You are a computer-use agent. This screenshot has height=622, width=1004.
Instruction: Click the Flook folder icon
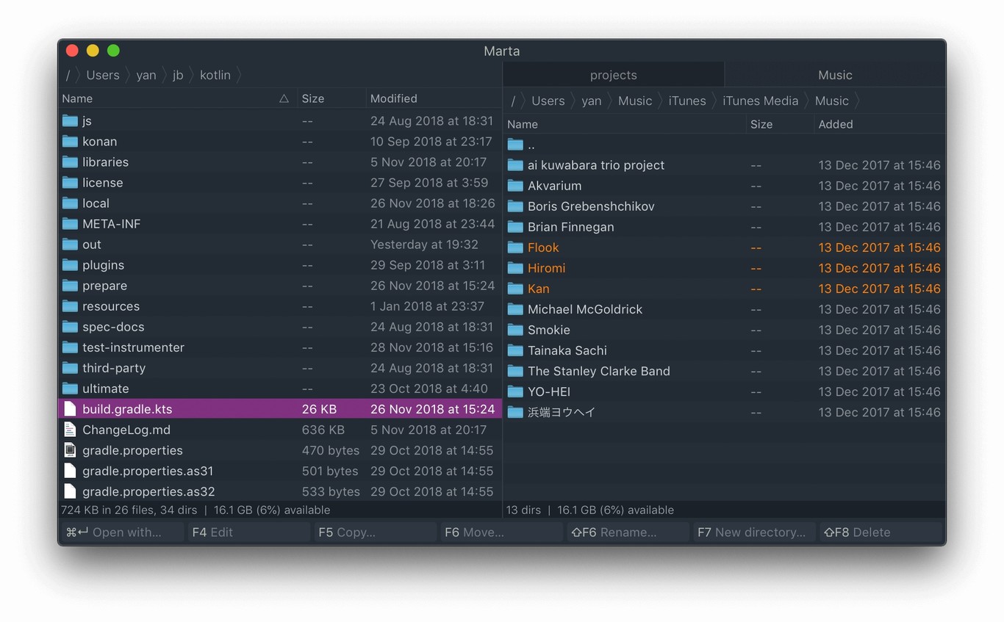pos(515,247)
